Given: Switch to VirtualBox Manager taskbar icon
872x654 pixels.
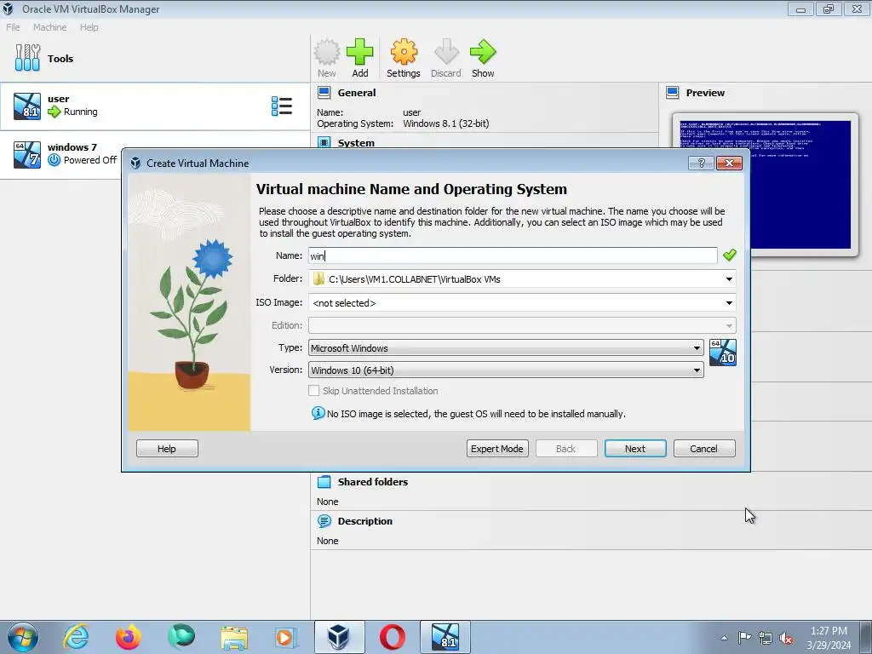Looking at the screenshot, I should 339,637.
